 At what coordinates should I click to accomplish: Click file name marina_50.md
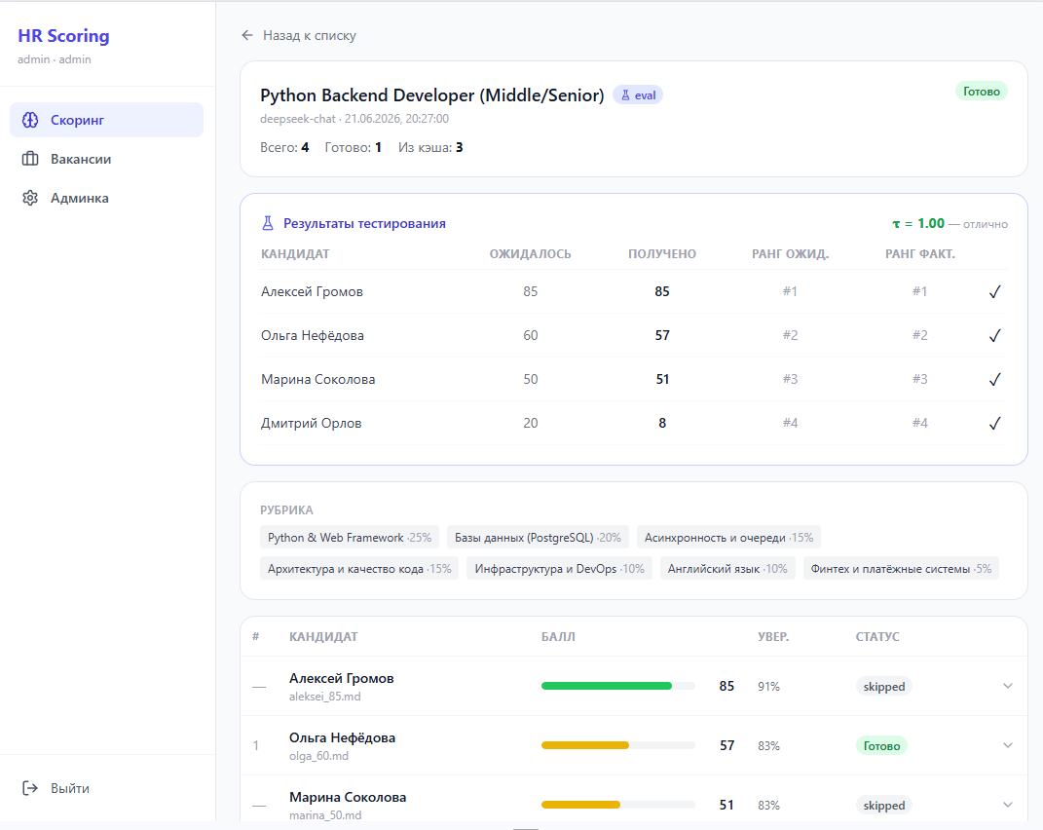[325, 815]
